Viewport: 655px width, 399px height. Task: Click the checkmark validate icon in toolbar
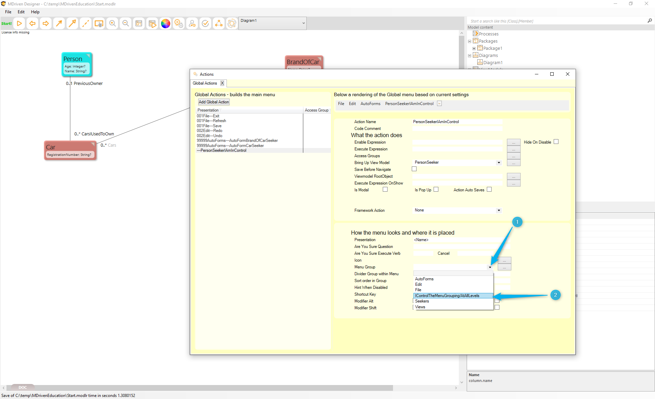205,24
